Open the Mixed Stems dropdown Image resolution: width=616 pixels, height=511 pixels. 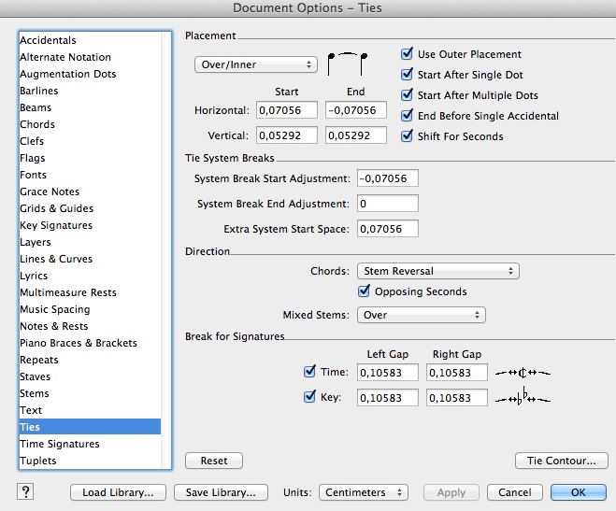coord(421,315)
